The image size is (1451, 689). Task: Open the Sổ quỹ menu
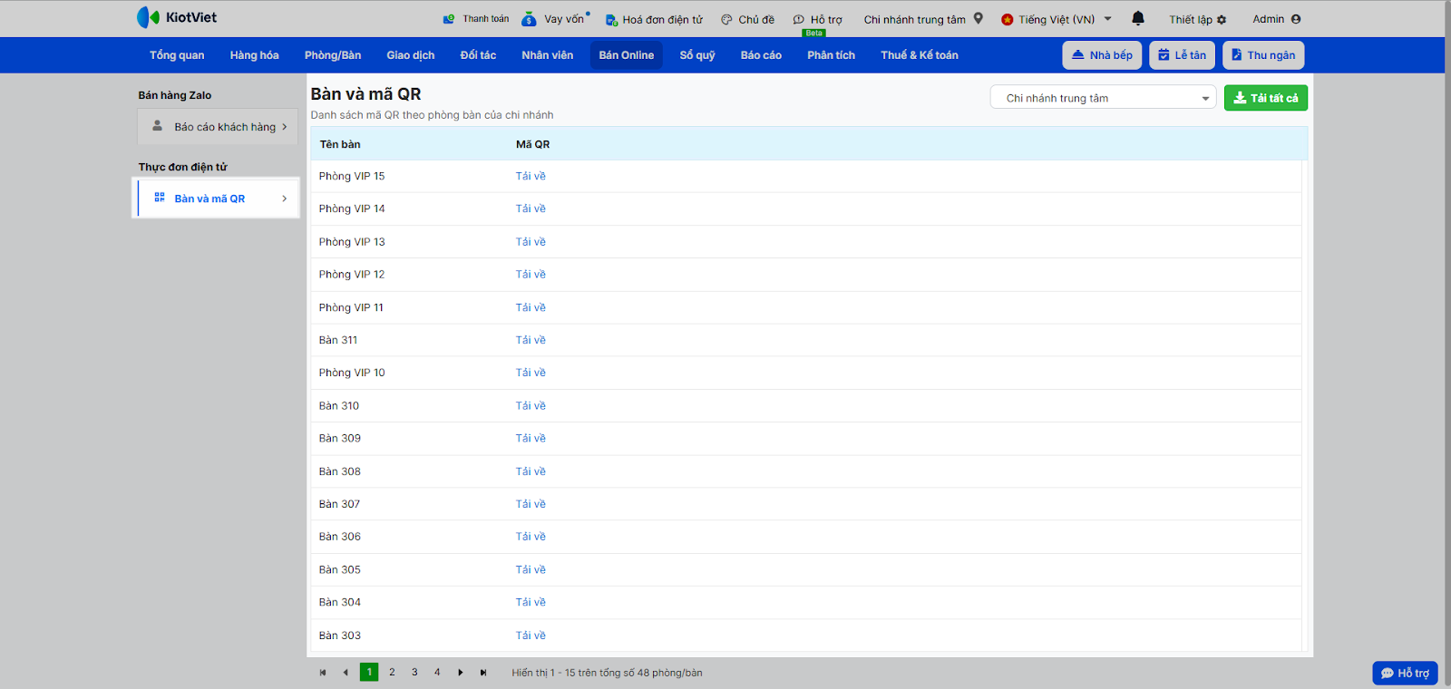point(697,55)
